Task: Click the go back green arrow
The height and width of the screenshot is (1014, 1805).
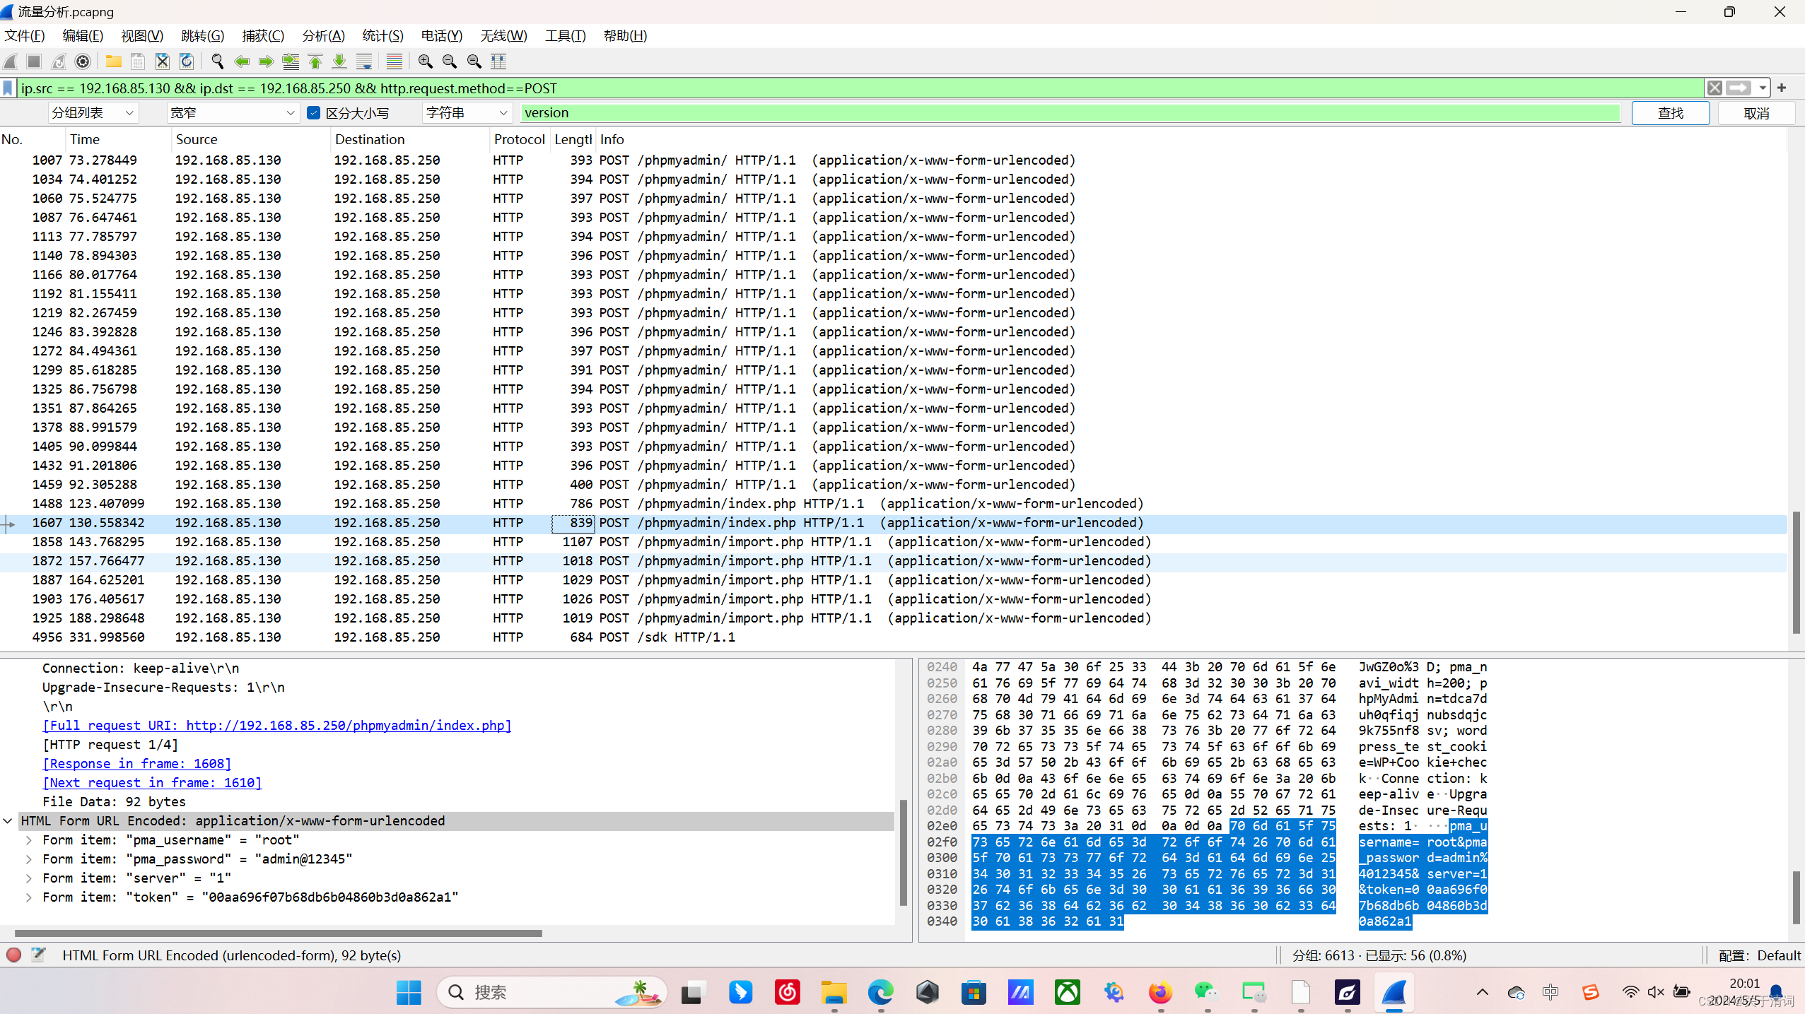Action: click(242, 61)
